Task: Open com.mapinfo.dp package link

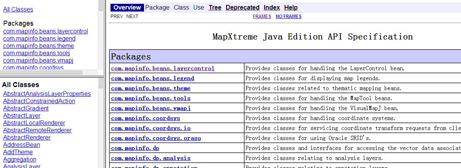Action: click(135, 148)
